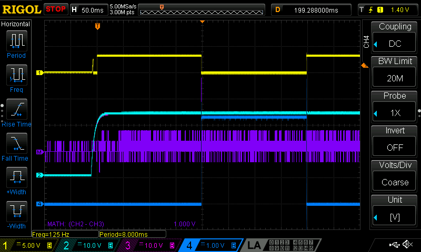This screenshot has height=252, width=421.
Task: Open the Coupling DC menu option
Action: (x=394, y=37)
